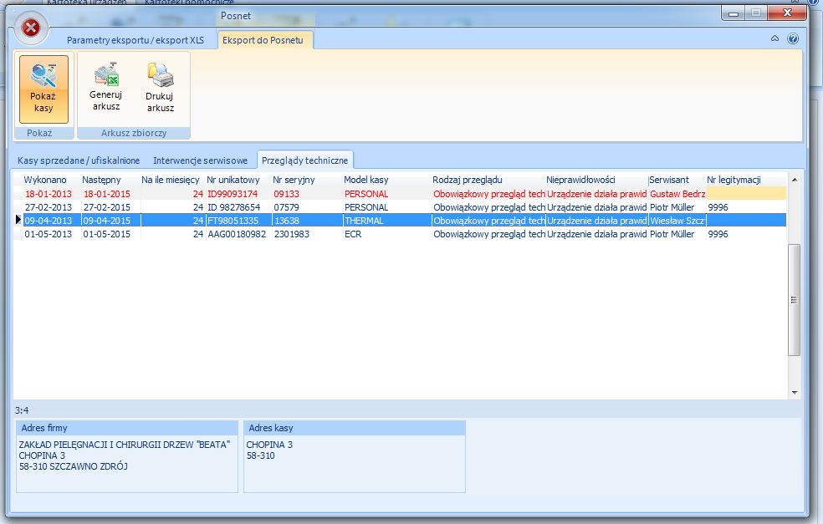Click unique number AAG00180982
823x524 pixels.
pyautogui.click(x=237, y=234)
